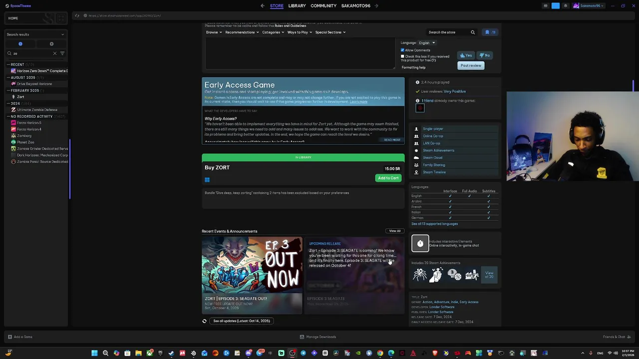
Task: Click thumbs-down No recommendation
Action: 484,55
